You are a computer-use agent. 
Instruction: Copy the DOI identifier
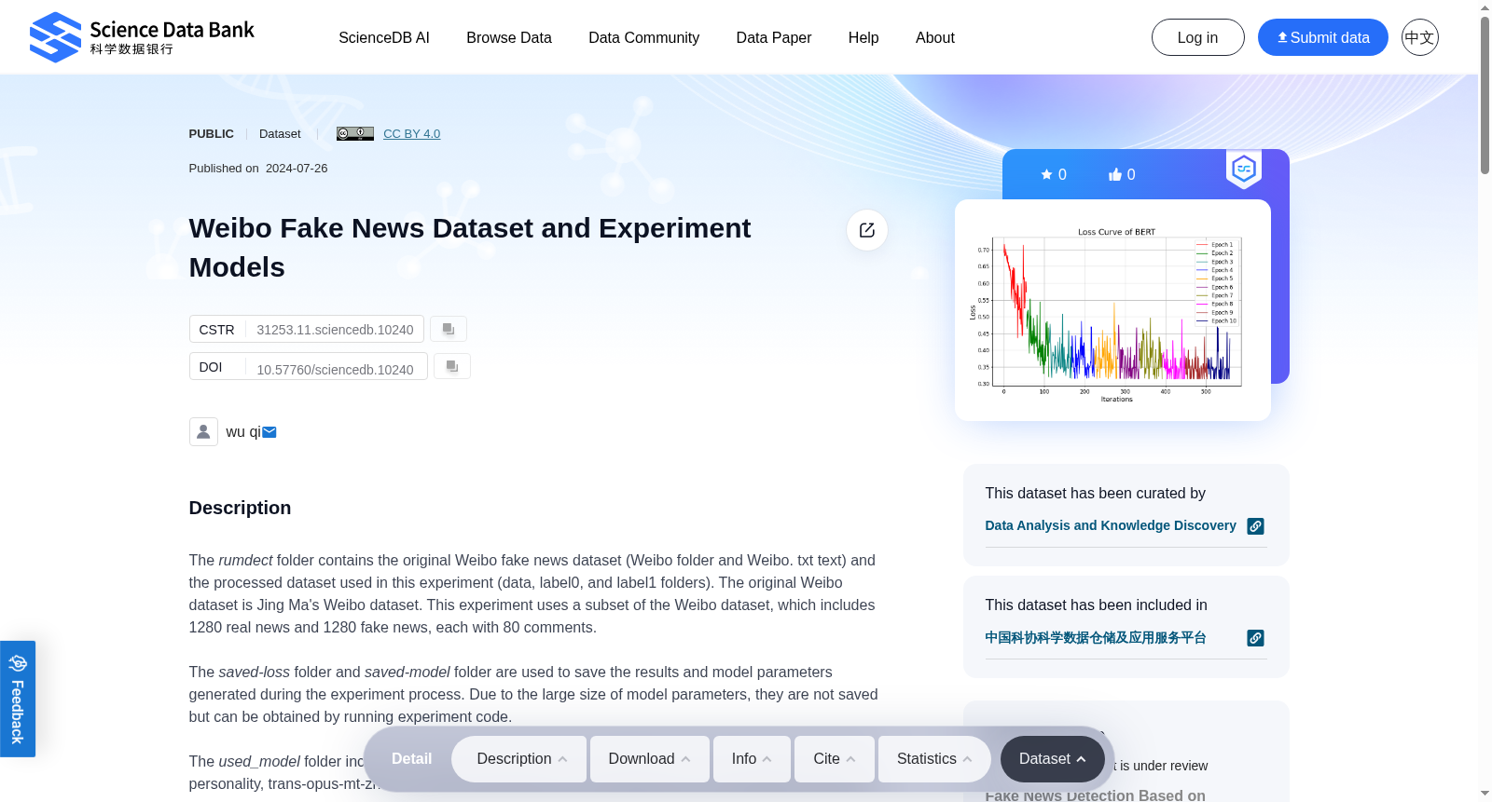click(452, 366)
